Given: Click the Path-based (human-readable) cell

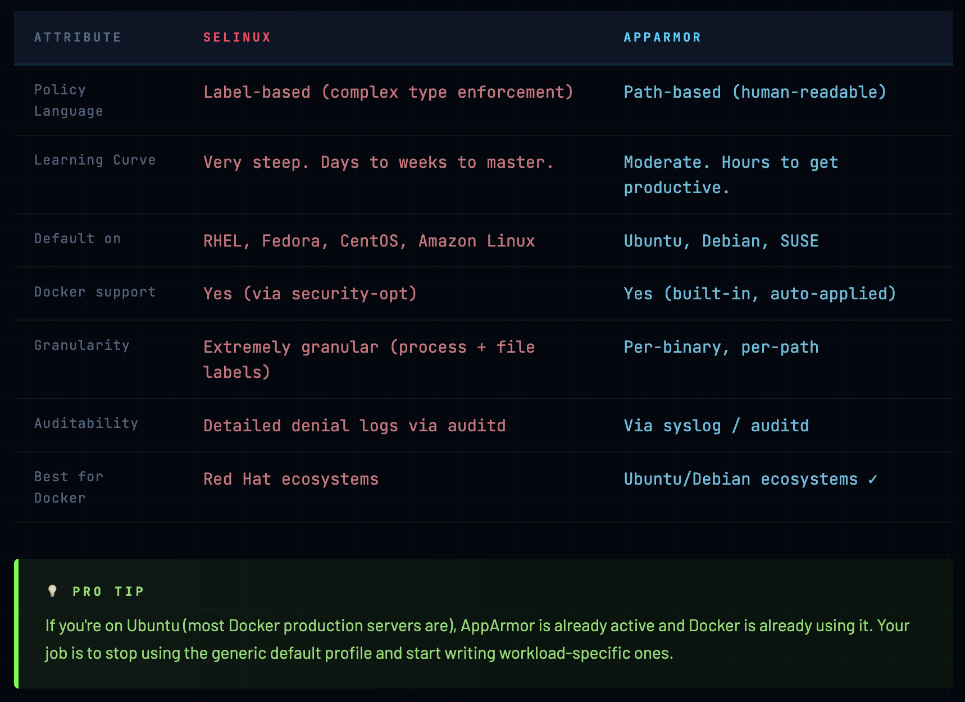Looking at the screenshot, I should (x=754, y=92).
